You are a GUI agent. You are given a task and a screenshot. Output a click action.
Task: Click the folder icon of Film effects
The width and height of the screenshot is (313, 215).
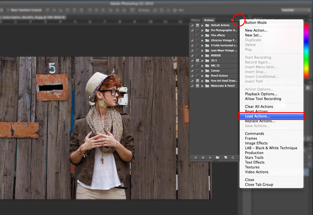pos(207,35)
